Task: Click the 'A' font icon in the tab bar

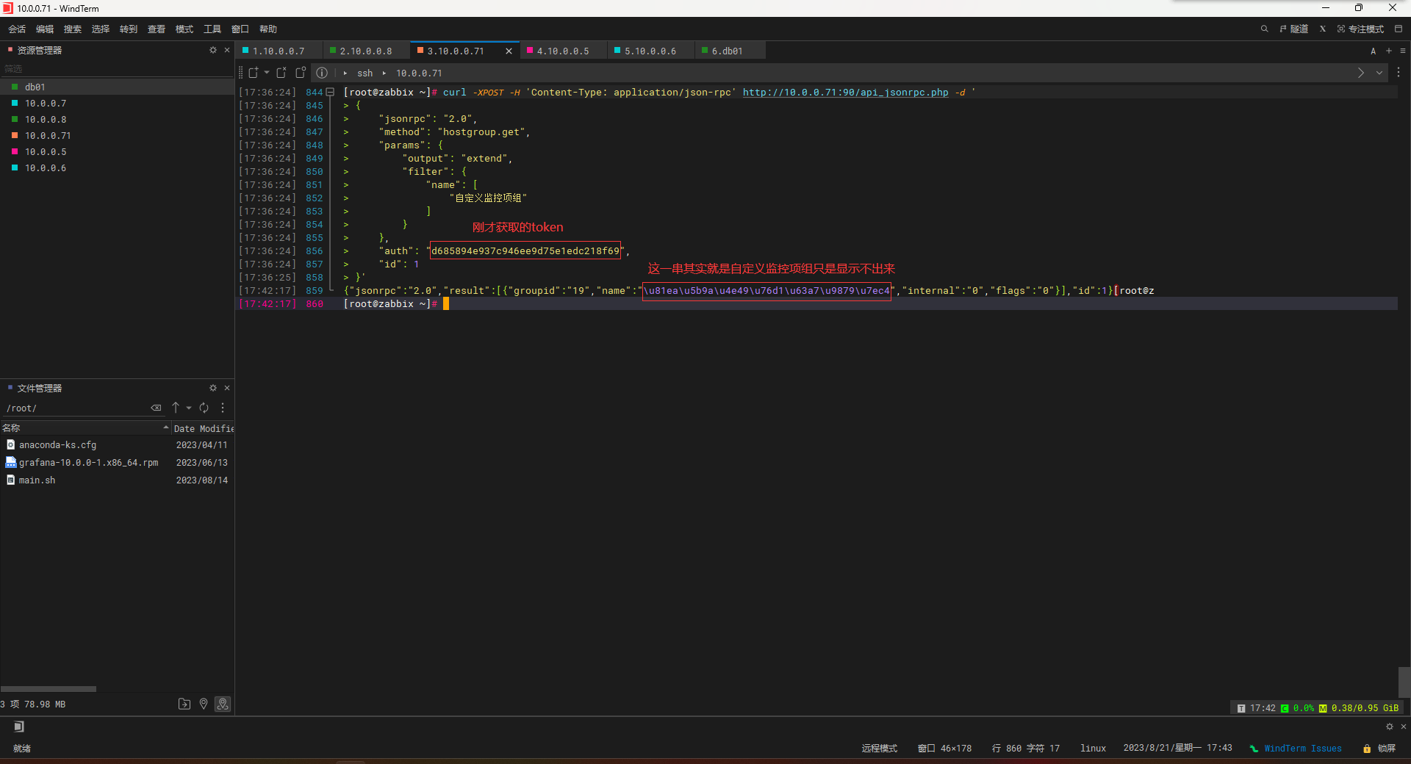Action: (x=1373, y=51)
